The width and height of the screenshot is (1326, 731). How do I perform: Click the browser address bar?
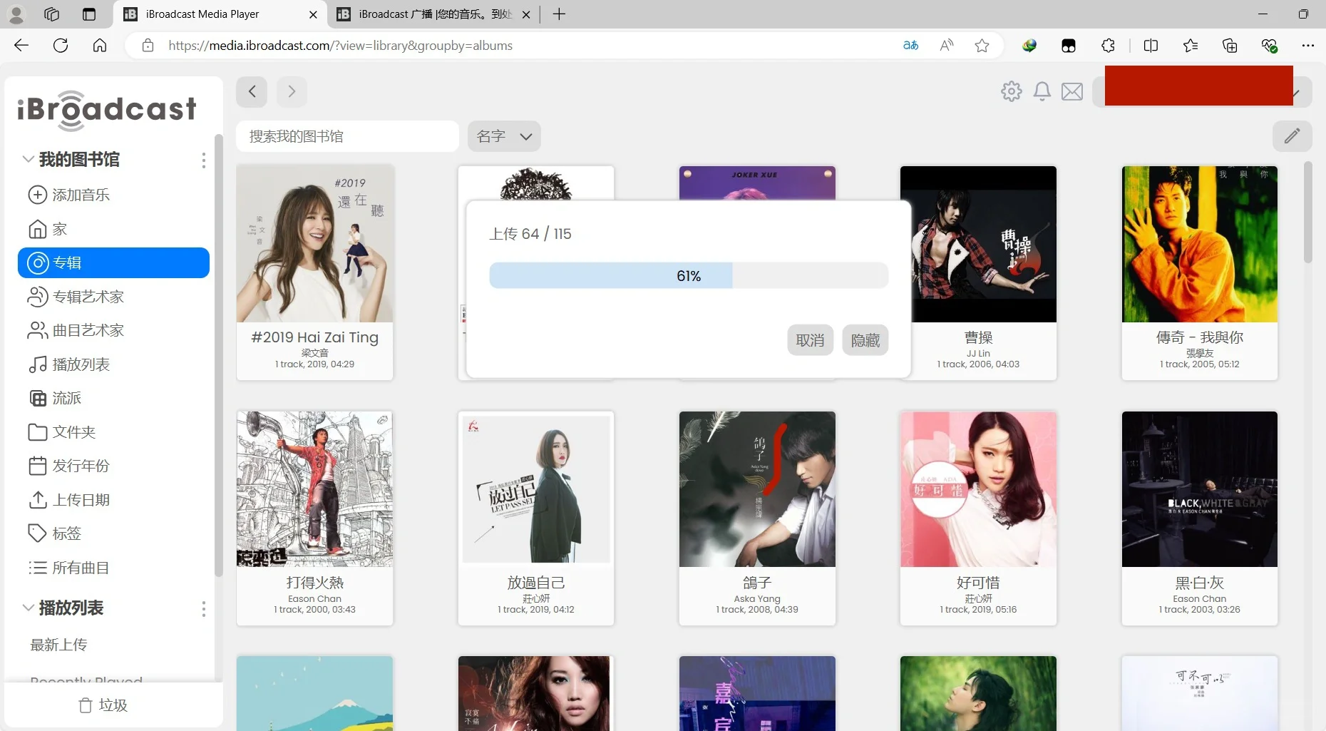pos(528,46)
